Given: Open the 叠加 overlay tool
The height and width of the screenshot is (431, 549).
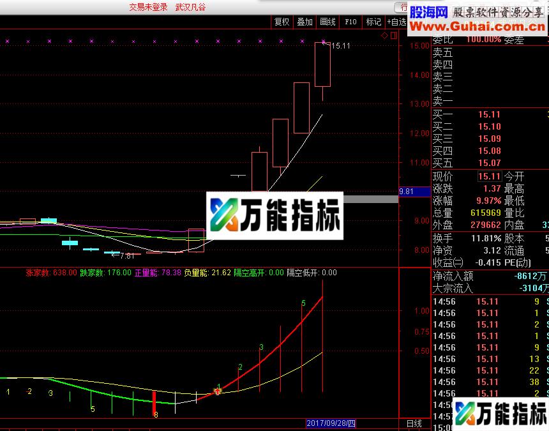Looking at the screenshot, I should pyautogui.click(x=305, y=21).
